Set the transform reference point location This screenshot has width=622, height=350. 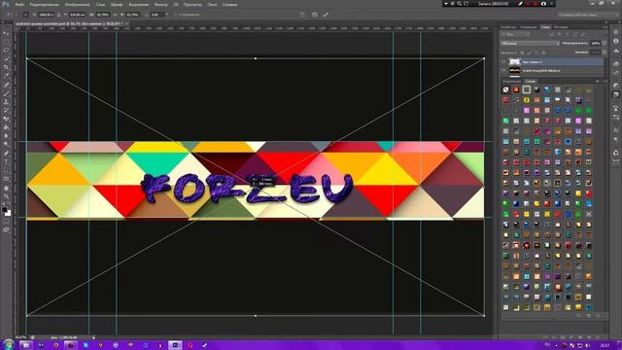(25, 15)
